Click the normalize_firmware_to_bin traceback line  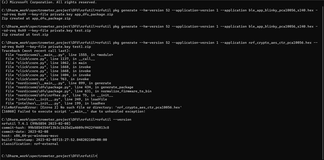click(x=79, y=91)
